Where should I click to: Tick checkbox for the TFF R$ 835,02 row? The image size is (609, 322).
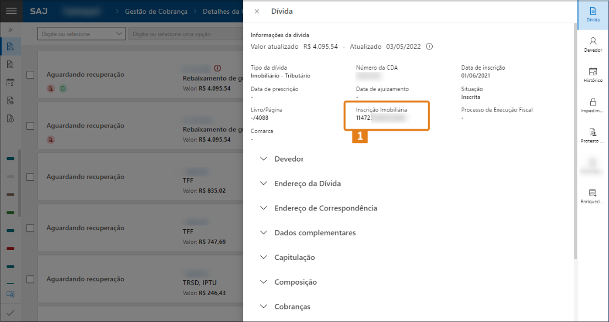[31, 177]
